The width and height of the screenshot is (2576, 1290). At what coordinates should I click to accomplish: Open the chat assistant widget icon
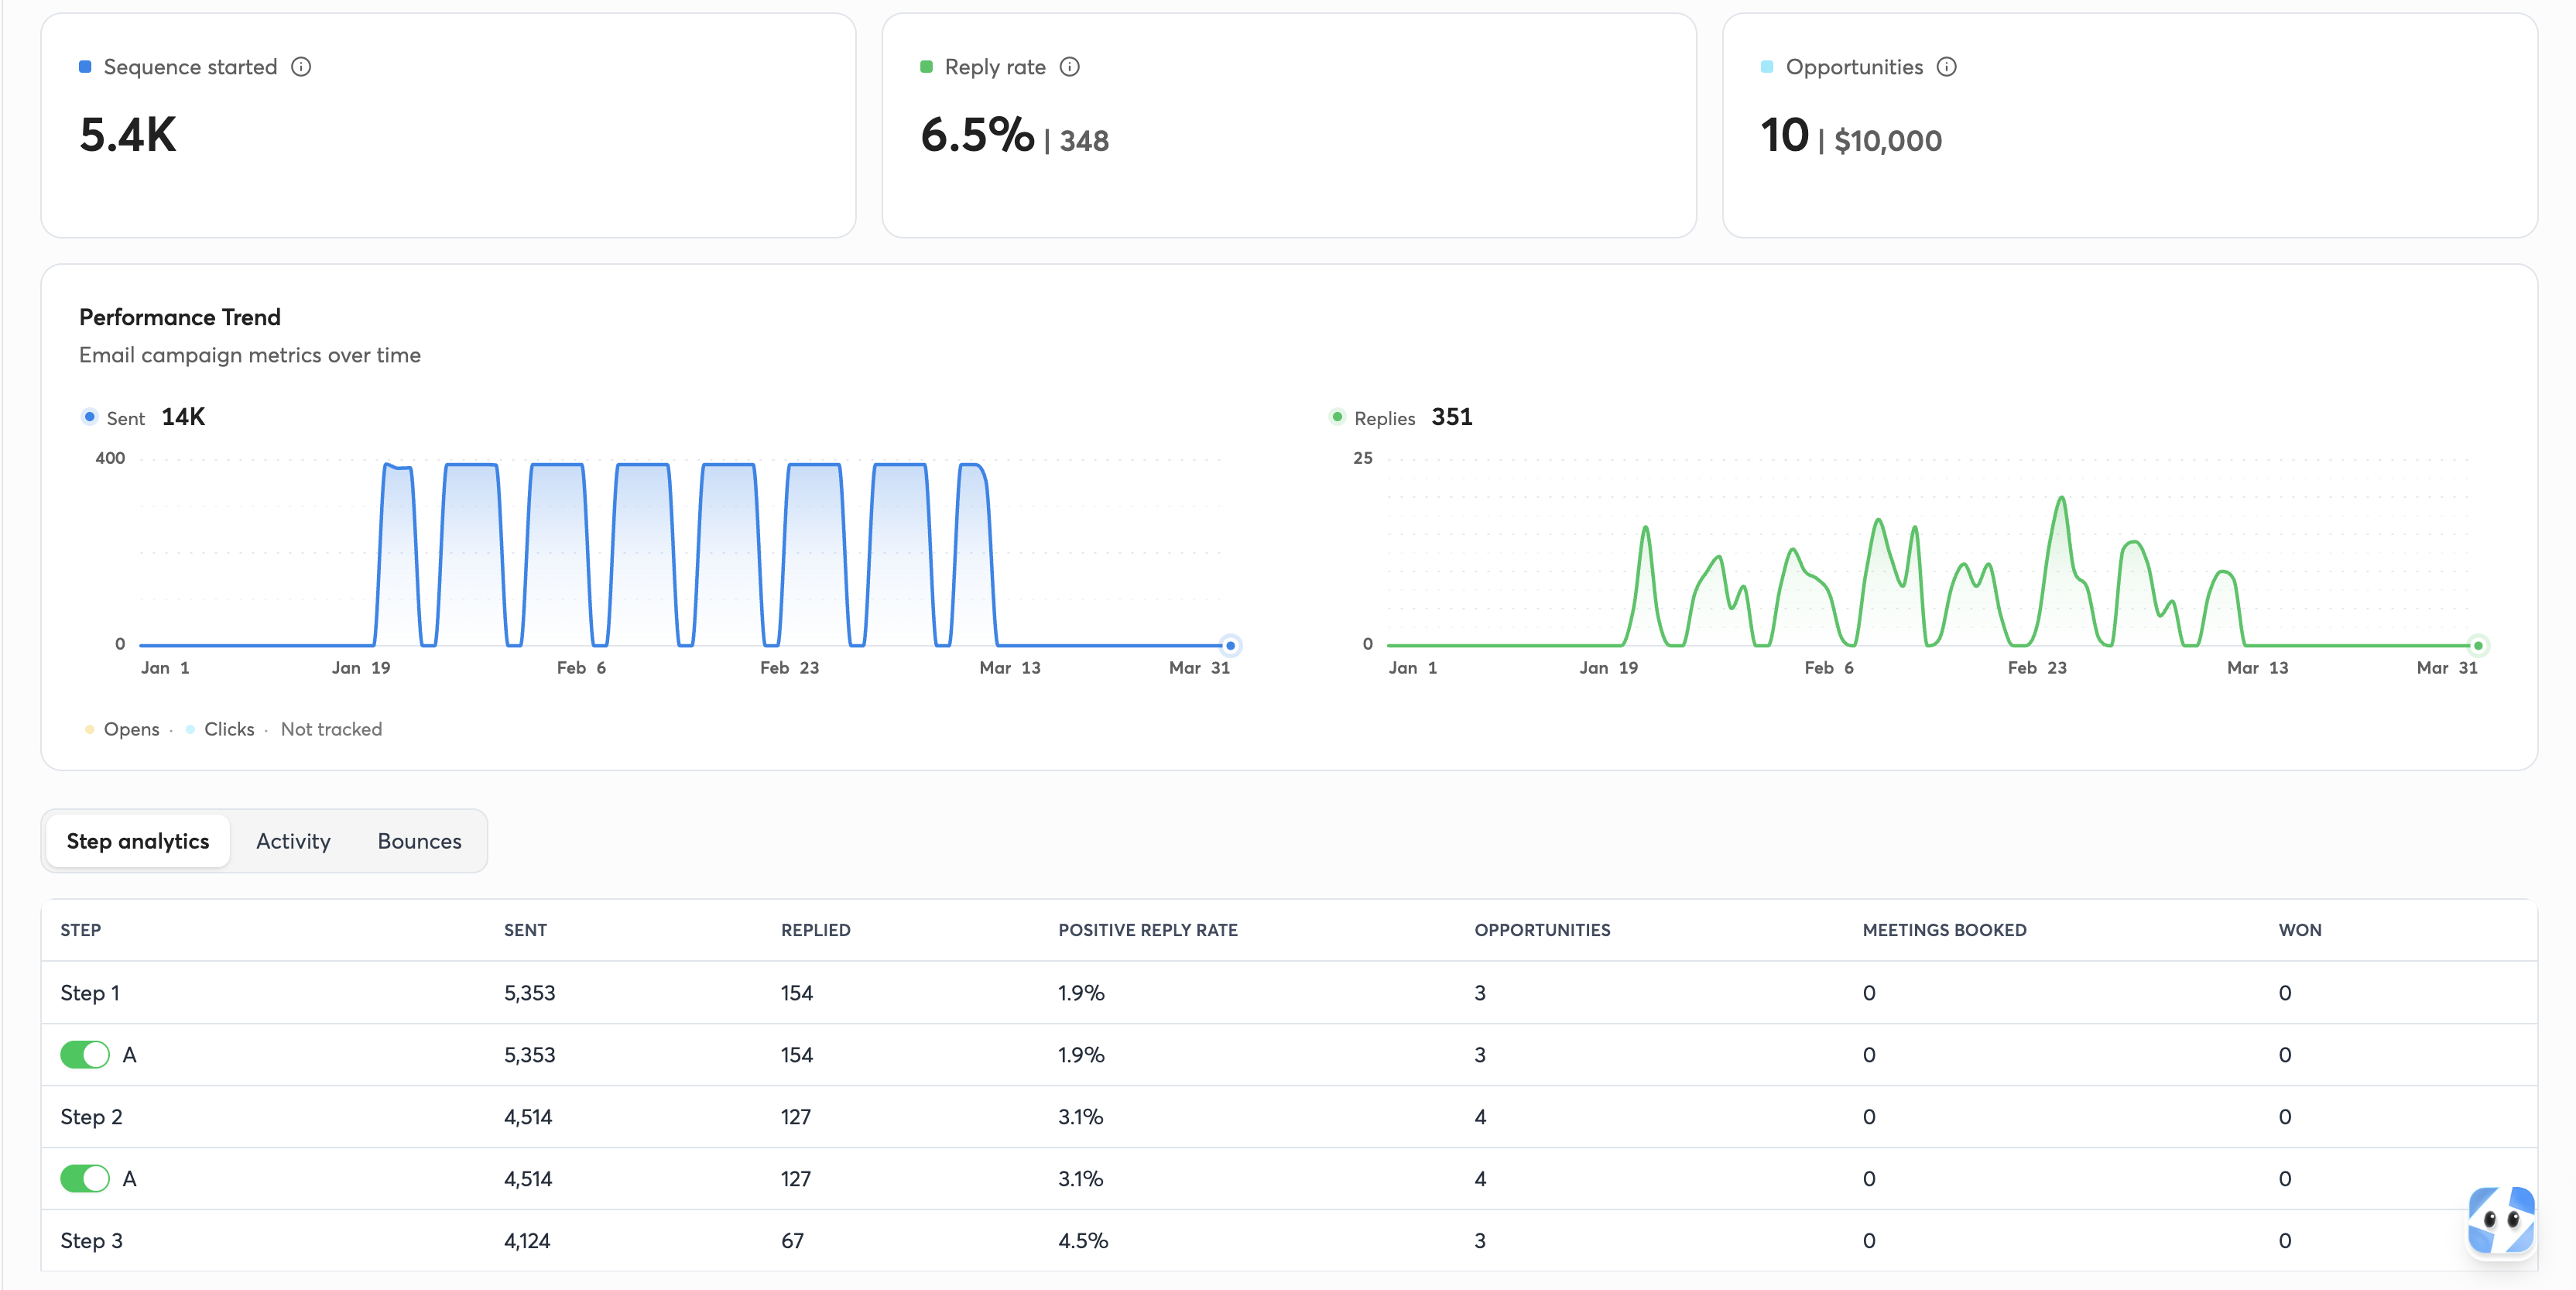(x=2501, y=1220)
